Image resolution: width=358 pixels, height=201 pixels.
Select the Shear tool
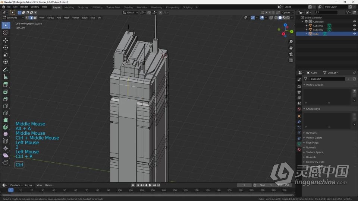click(x=6, y=155)
